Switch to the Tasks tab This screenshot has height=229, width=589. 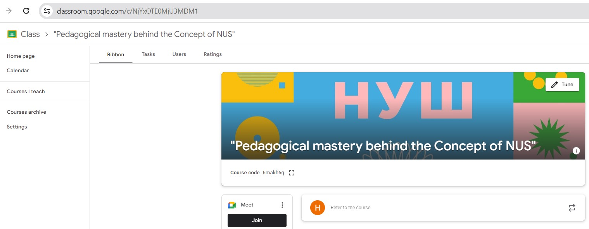[x=148, y=54]
